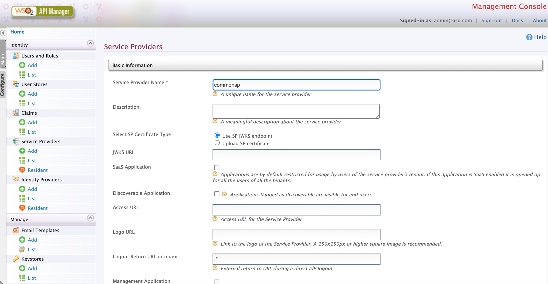The image size is (548, 284).
Task: Switch to the Main side tab
Action: 3,53
